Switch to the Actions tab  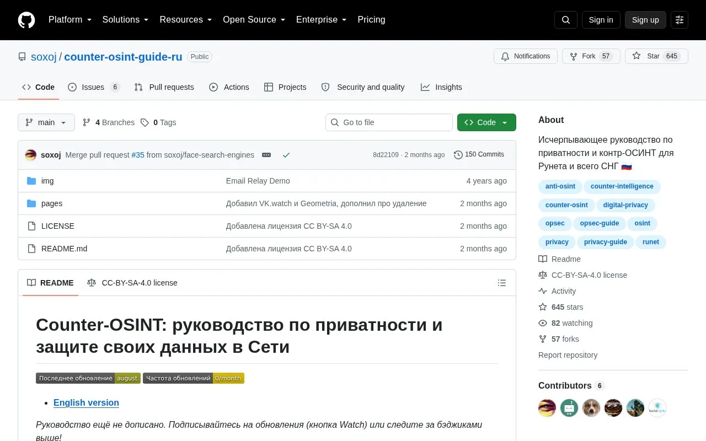pyautogui.click(x=229, y=87)
